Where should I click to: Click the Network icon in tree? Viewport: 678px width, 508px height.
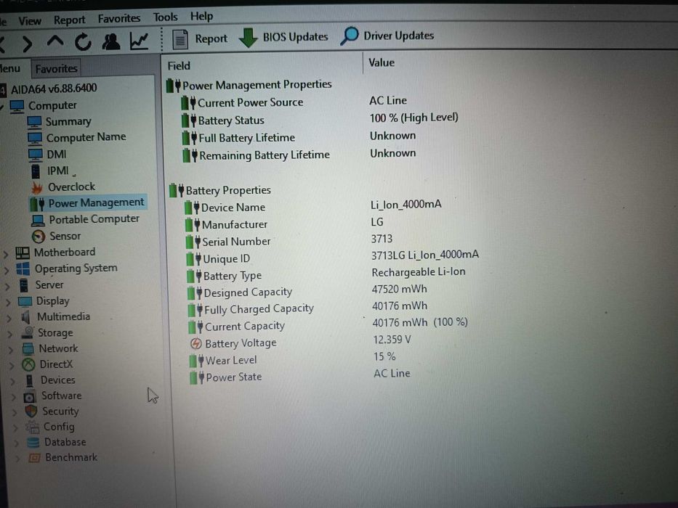(x=28, y=348)
